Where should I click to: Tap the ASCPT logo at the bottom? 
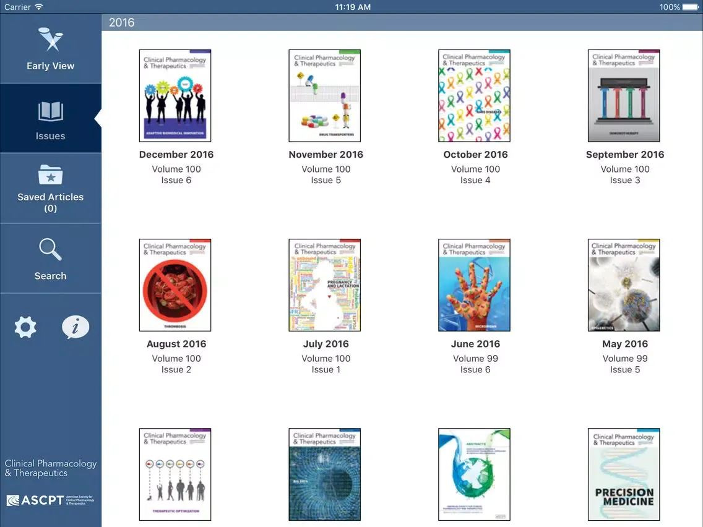tap(50, 500)
